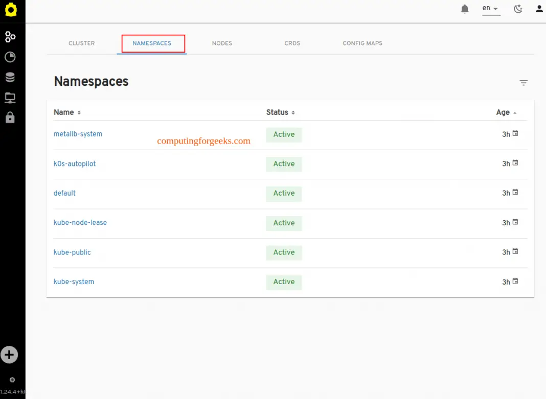Switch to the Config Maps tab

[362, 43]
